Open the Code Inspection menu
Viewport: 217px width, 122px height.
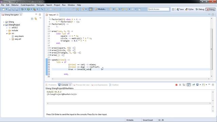point(27,5)
